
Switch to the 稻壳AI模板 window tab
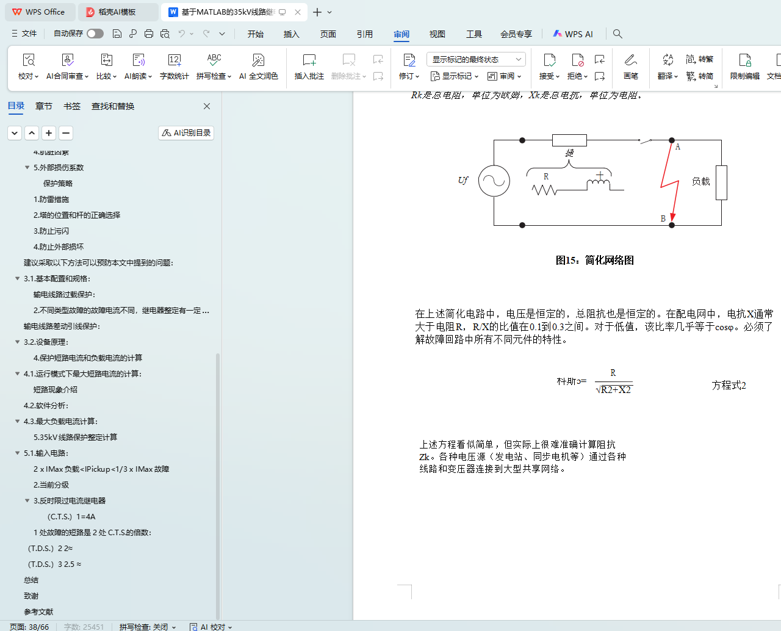118,12
